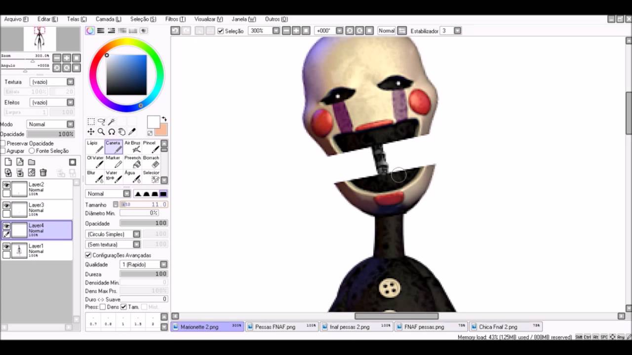The height and width of the screenshot is (355, 632).
Task: Switch to Pessas FNAF.png tab
Action: click(x=282, y=327)
